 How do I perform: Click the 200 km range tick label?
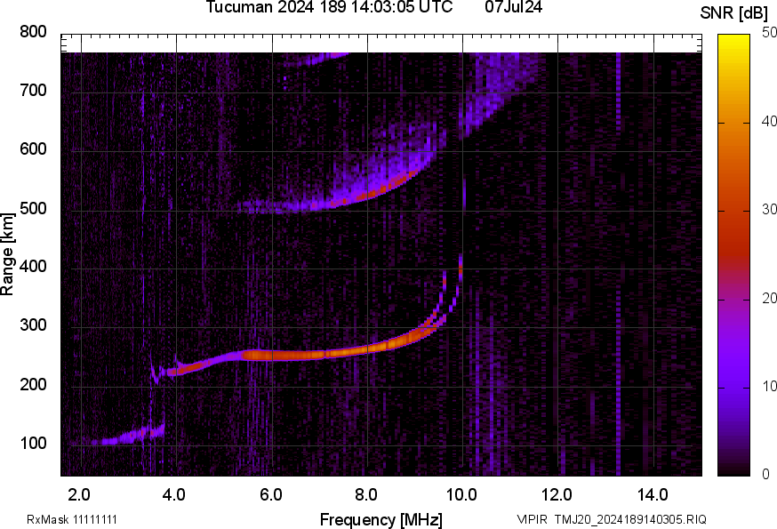pos(33,384)
